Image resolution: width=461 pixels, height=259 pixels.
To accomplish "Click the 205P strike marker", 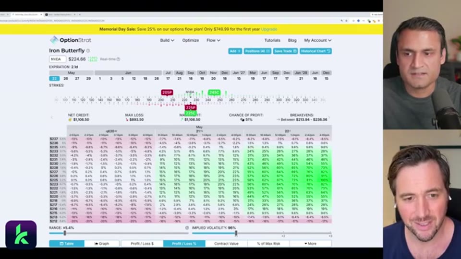I will point(167,93).
